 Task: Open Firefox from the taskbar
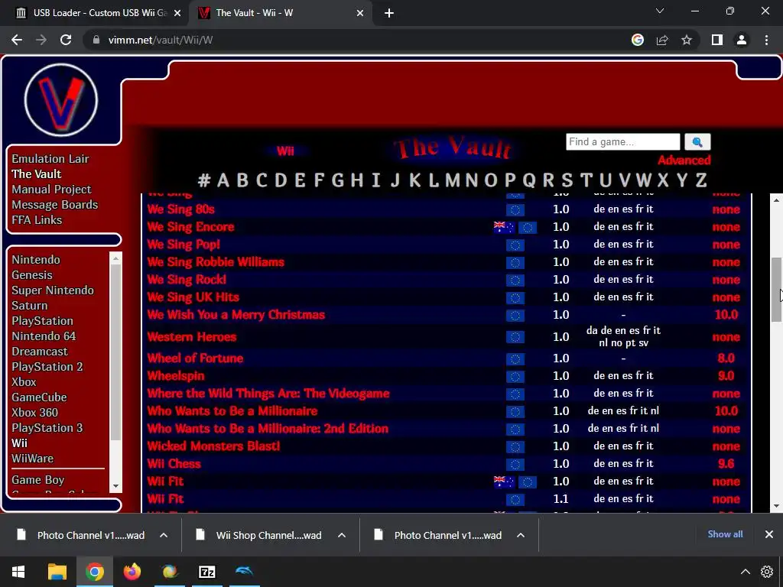(132, 572)
